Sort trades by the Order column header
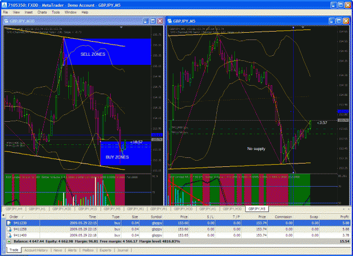Image resolution: width=353 pixels, height=256 pixels. pyautogui.click(x=23, y=217)
